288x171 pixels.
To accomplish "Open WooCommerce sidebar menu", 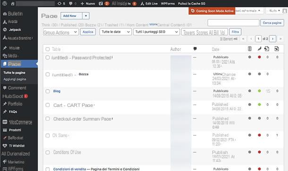I will [x=17, y=122].
